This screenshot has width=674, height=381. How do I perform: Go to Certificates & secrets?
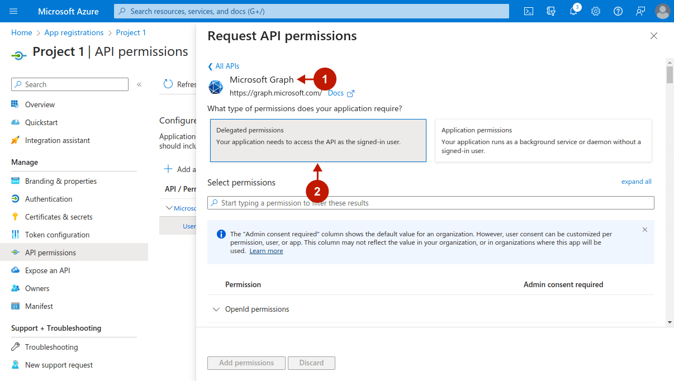point(59,217)
